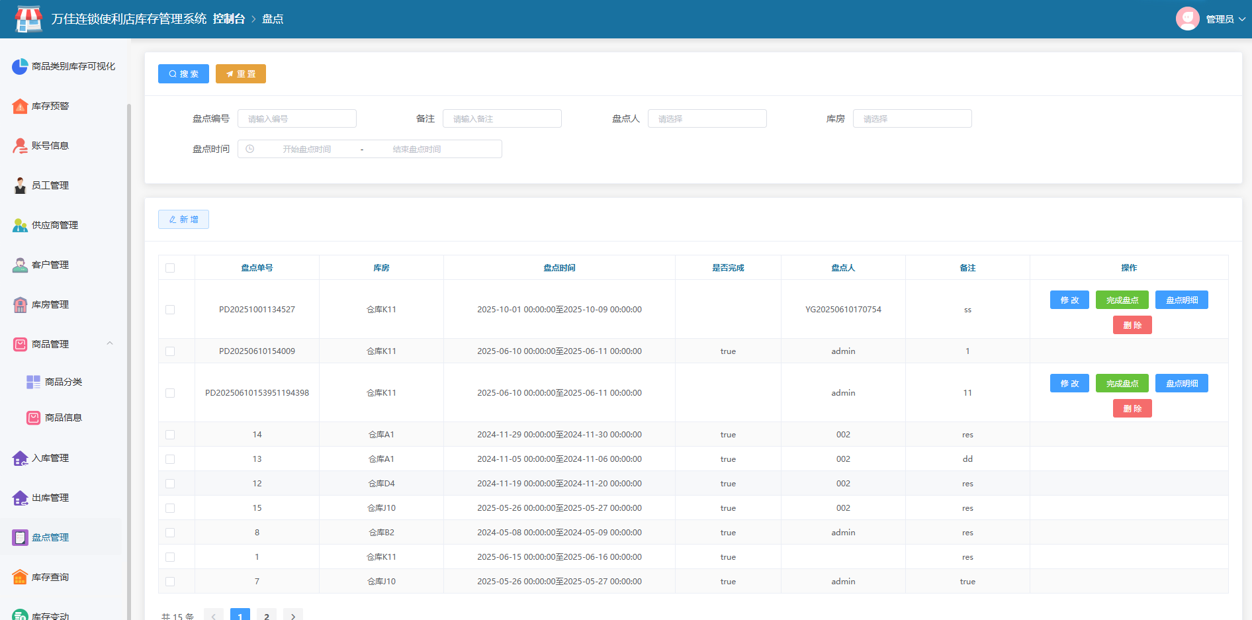Viewport: 1252px width, 620px height.
Task: Open 盘点明细 for PD20251001134527
Action: [x=1182, y=300]
